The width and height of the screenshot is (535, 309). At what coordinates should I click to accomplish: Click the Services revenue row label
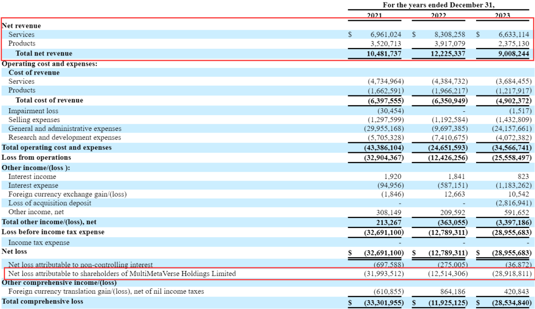coord(21,35)
